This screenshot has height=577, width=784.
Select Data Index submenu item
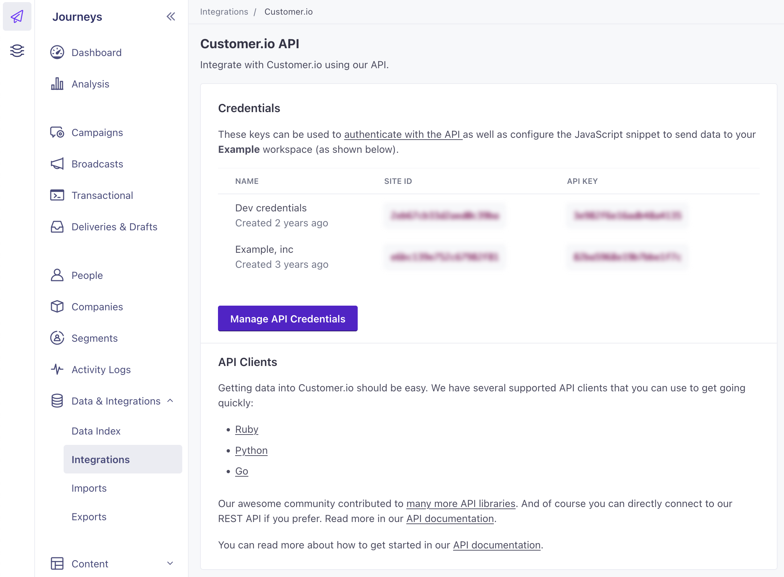[x=96, y=431]
